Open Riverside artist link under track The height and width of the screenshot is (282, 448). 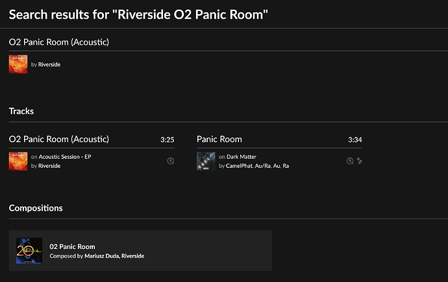click(x=49, y=166)
